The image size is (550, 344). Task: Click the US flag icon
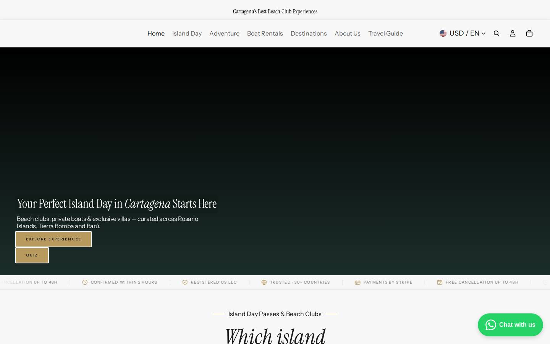click(x=443, y=33)
